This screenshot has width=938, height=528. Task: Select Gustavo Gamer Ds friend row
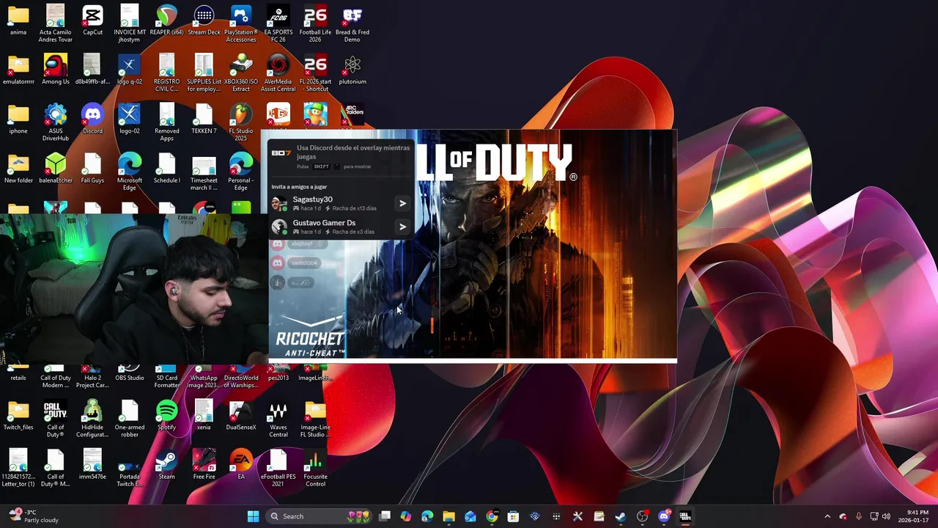(341, 227)
